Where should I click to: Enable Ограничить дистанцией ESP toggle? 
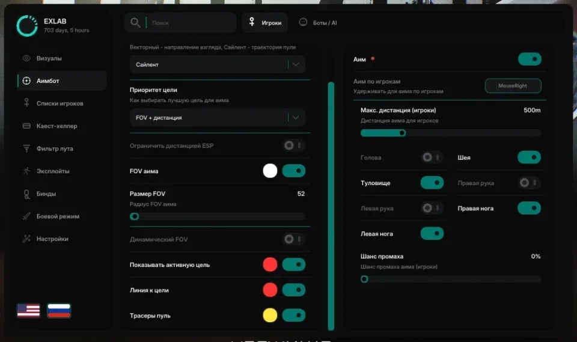pos(294,145)
